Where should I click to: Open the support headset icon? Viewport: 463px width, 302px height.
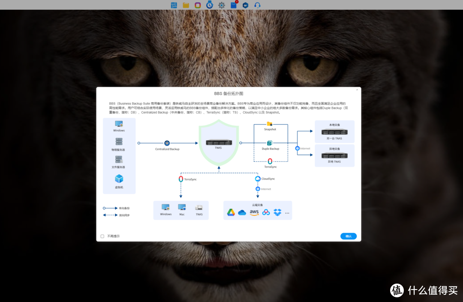click(x=257, y=5)
